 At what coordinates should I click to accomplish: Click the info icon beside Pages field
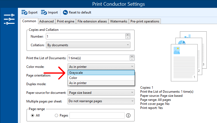click(128, 115)
